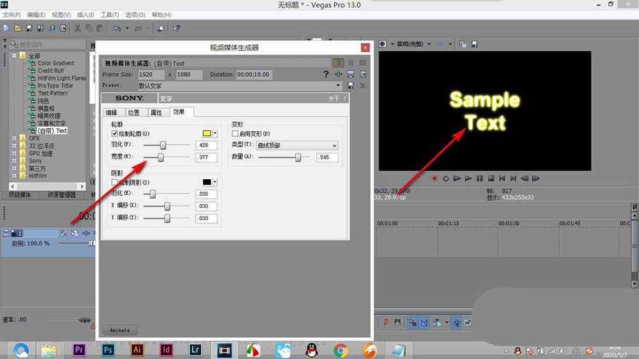Expand the Sony folder
The image size is (639, 359).
coord(14,161)
